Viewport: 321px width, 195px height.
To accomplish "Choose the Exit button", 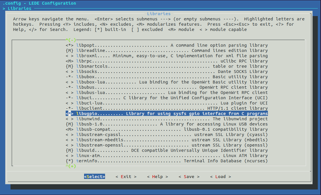I will coord(126,177).
